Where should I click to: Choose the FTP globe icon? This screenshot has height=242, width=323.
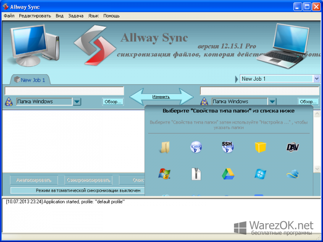(x=196, y=147)
